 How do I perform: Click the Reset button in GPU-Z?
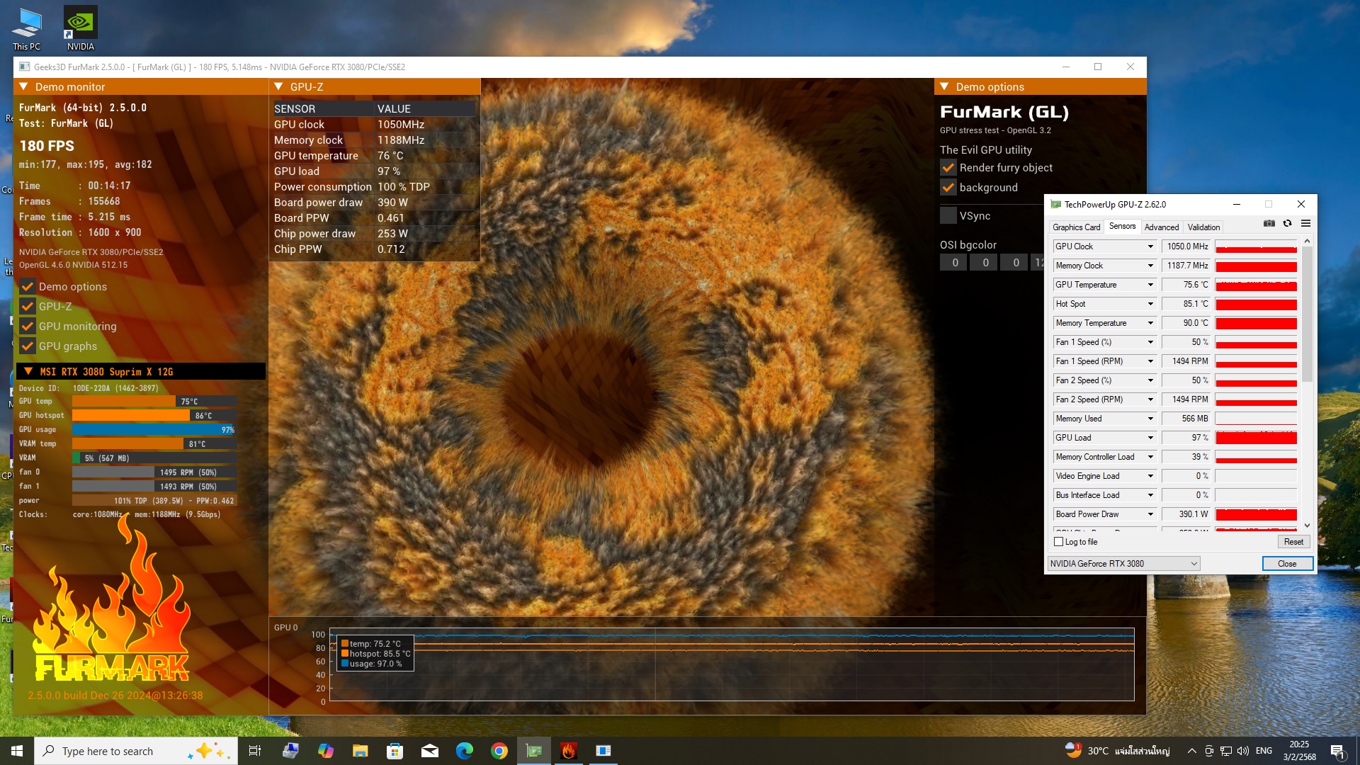point(1293,542)
